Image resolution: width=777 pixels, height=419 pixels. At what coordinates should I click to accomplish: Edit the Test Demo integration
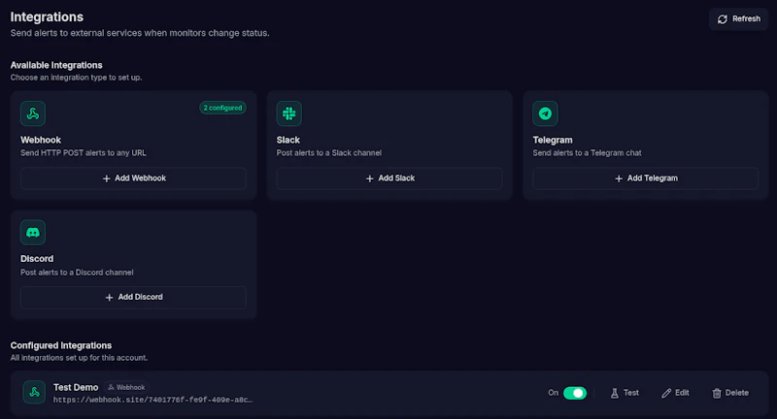point(675,393)
